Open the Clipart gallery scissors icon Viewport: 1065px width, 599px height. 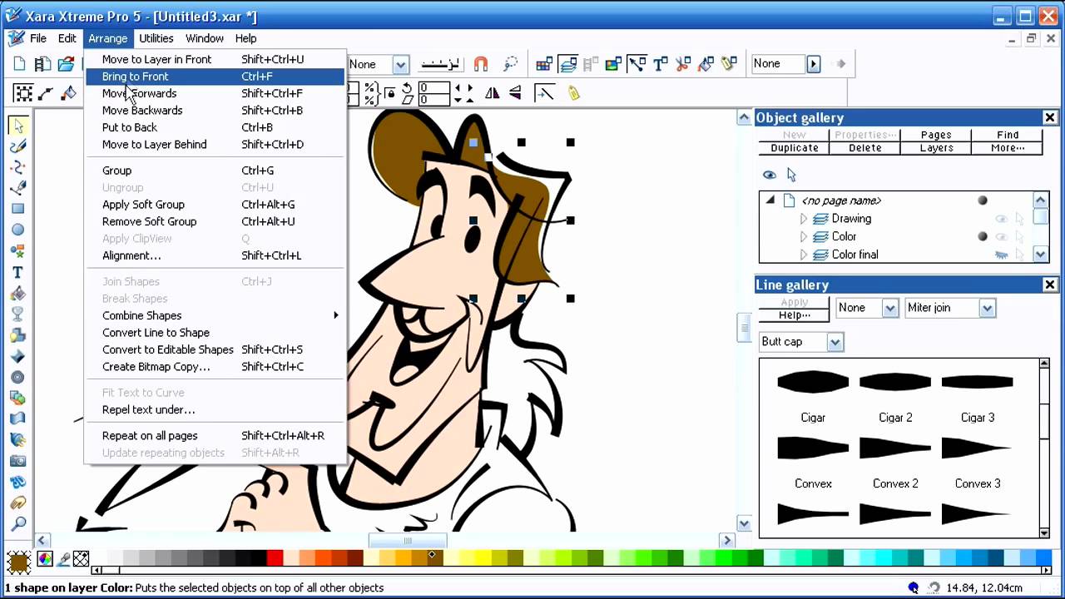pyautogui.click(x=683, y=64)
